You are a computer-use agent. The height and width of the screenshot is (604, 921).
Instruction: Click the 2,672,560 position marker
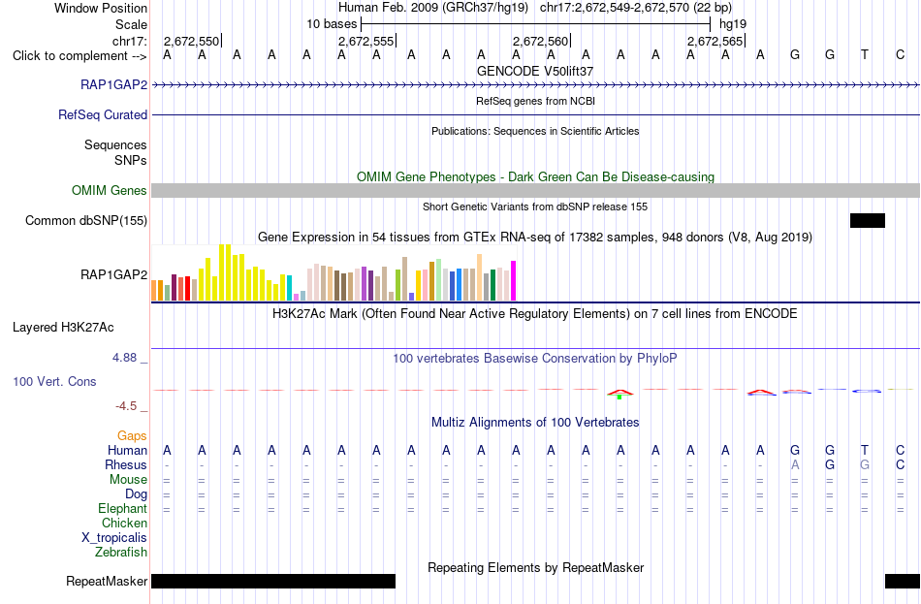(x=540, y=41)
